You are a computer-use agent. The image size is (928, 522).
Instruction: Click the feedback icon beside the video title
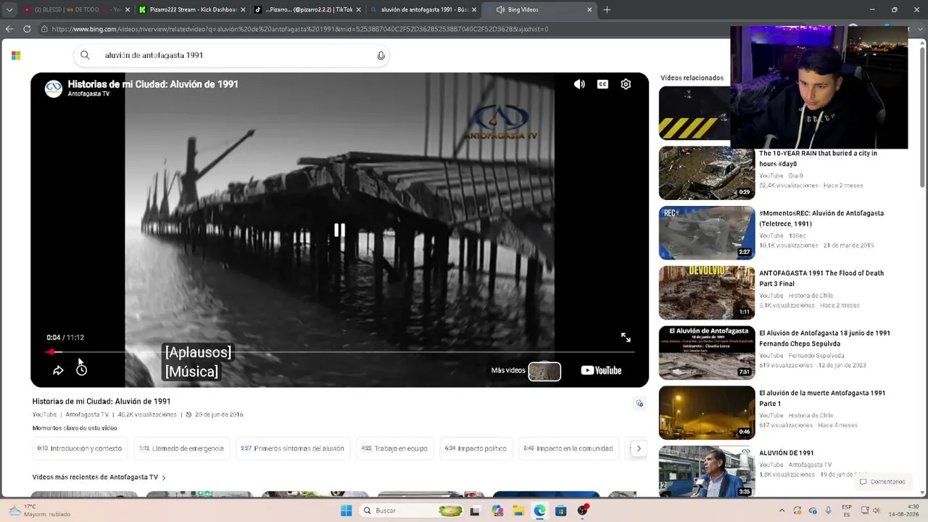639,404
